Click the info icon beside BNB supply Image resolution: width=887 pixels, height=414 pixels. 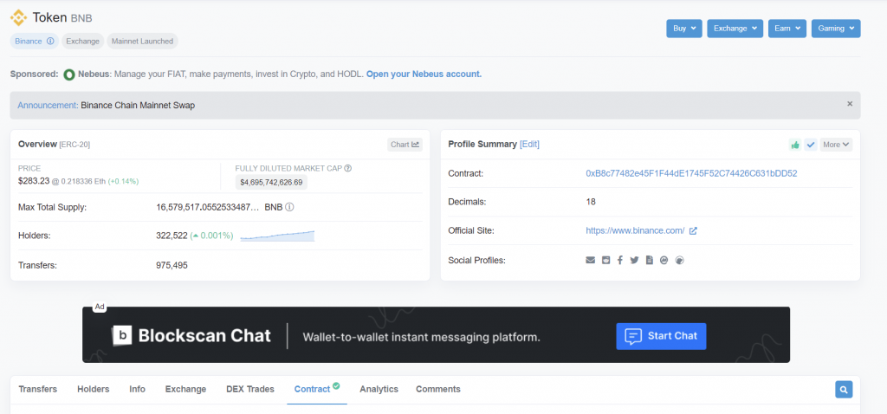[x=289, y=207]
